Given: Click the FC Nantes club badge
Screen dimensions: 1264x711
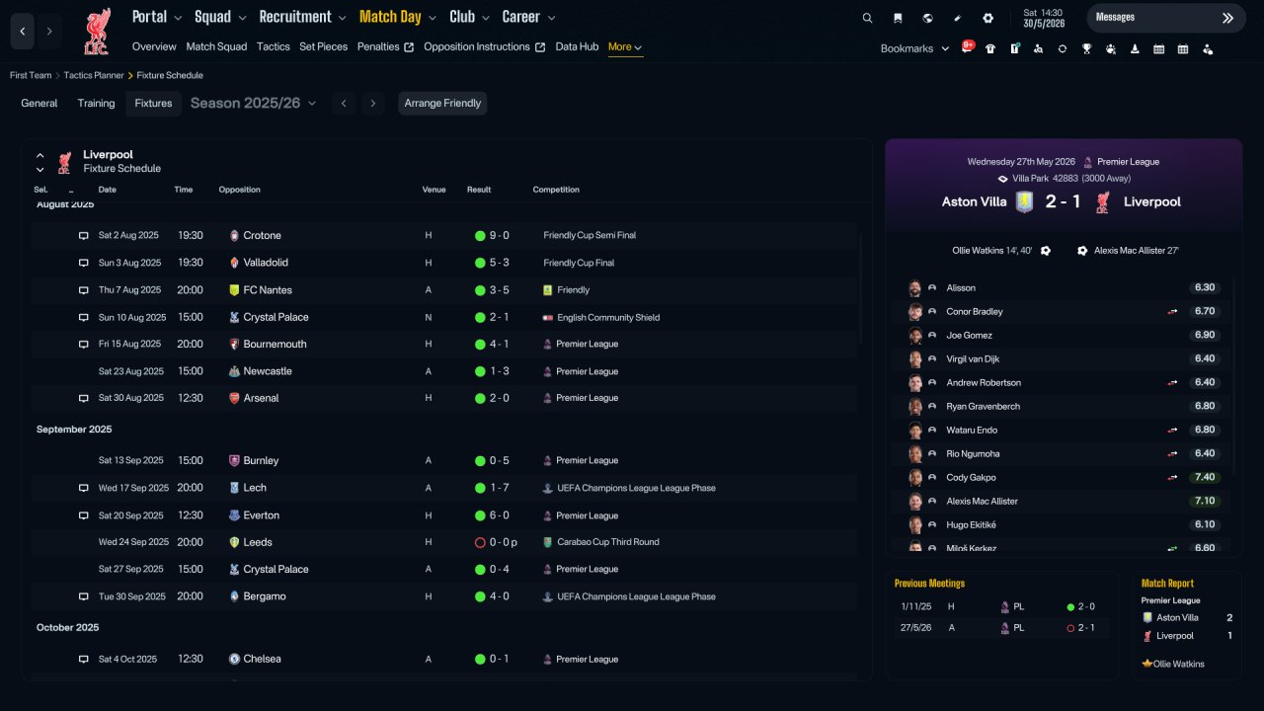Looking at the screenshot, I should (234, 290).
